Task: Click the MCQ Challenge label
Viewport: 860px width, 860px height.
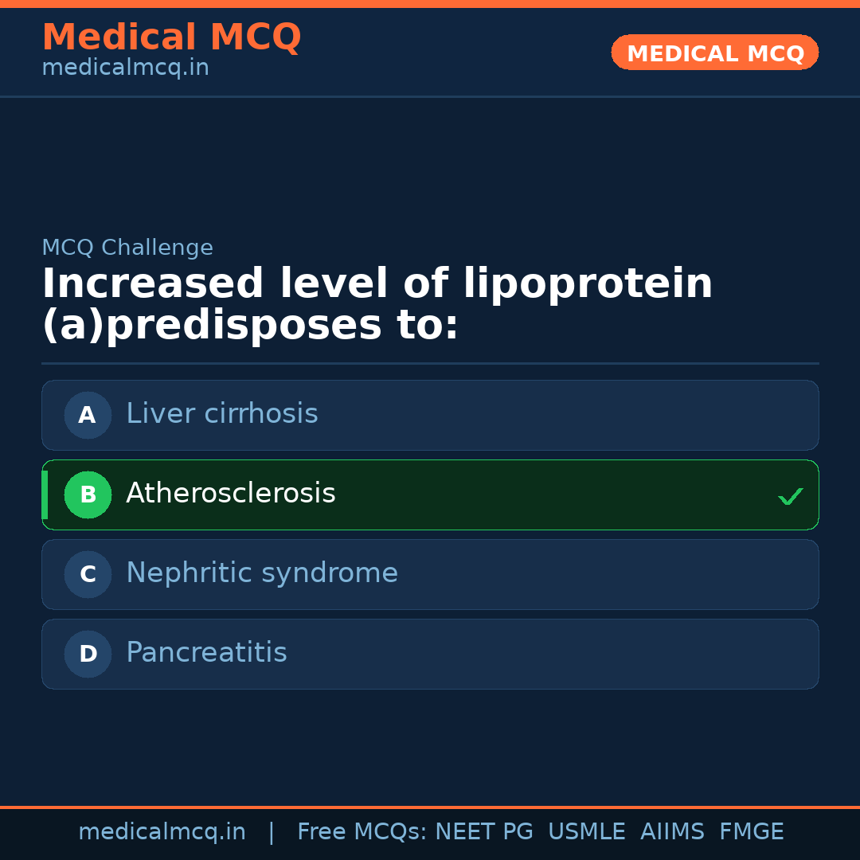Action: [x=127, y=248]
